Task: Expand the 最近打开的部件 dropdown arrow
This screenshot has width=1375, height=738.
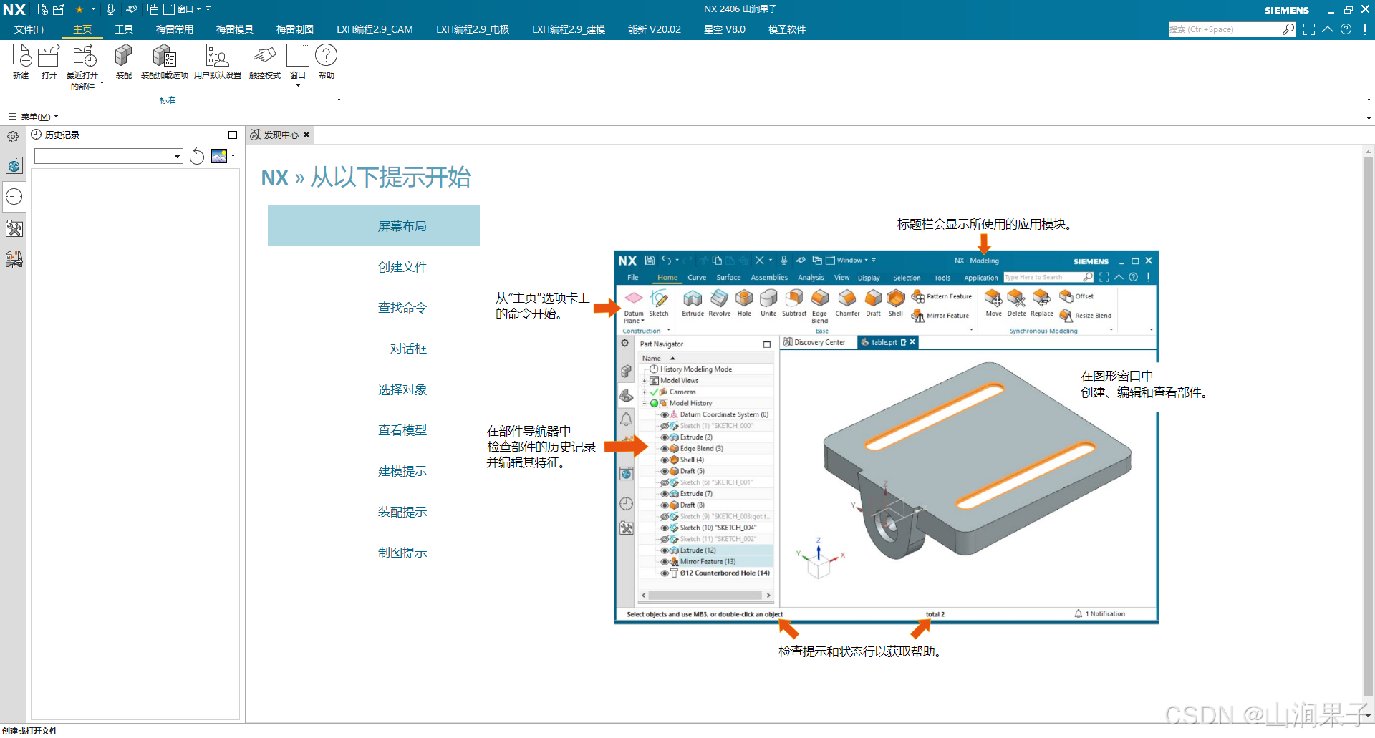Action: click(x=102, y=83)
